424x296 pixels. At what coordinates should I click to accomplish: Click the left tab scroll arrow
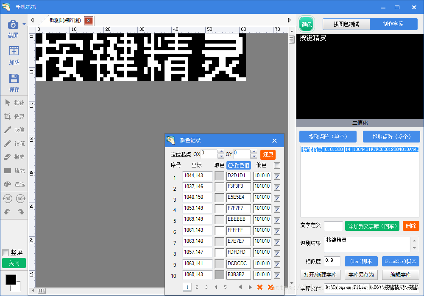[32, 20]
